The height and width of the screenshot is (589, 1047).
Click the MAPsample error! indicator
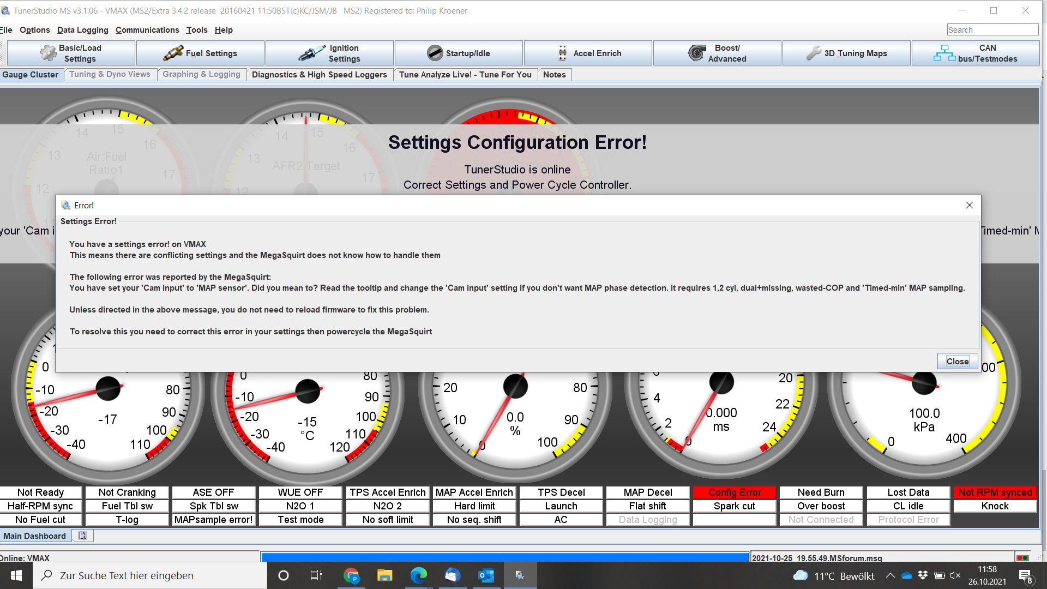coord(213,520)
